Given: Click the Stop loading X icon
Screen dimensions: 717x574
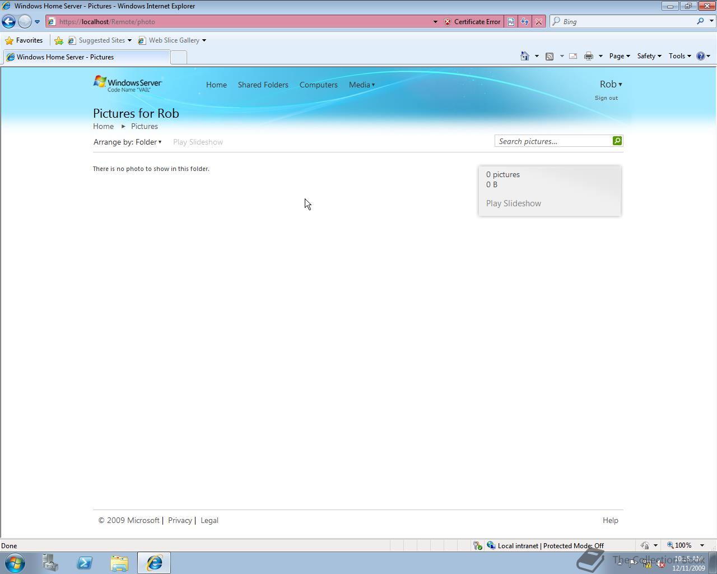Looking at the screenshot, I should click(538, 22).
